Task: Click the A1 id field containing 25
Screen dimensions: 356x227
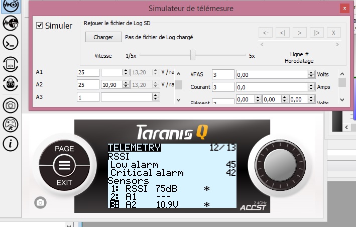Action: 88,72
